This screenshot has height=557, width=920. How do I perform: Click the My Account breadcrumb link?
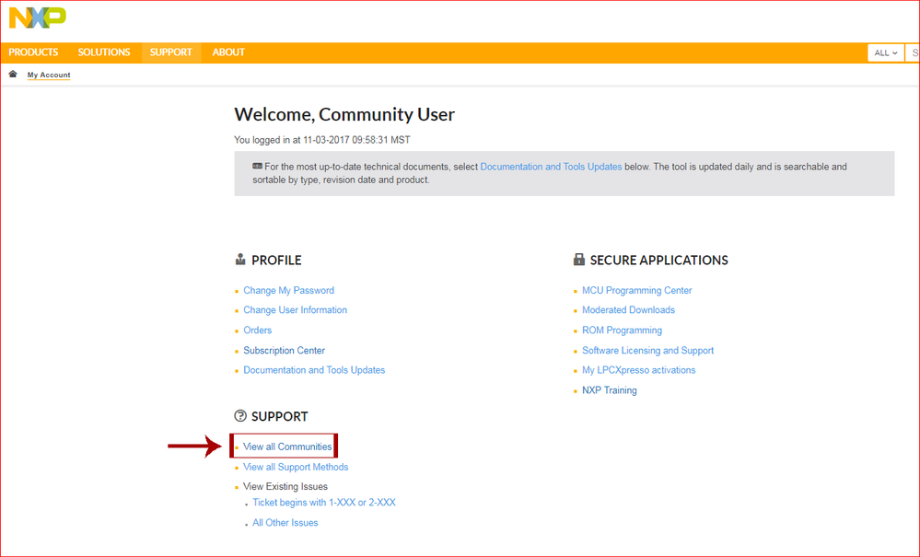49,75
